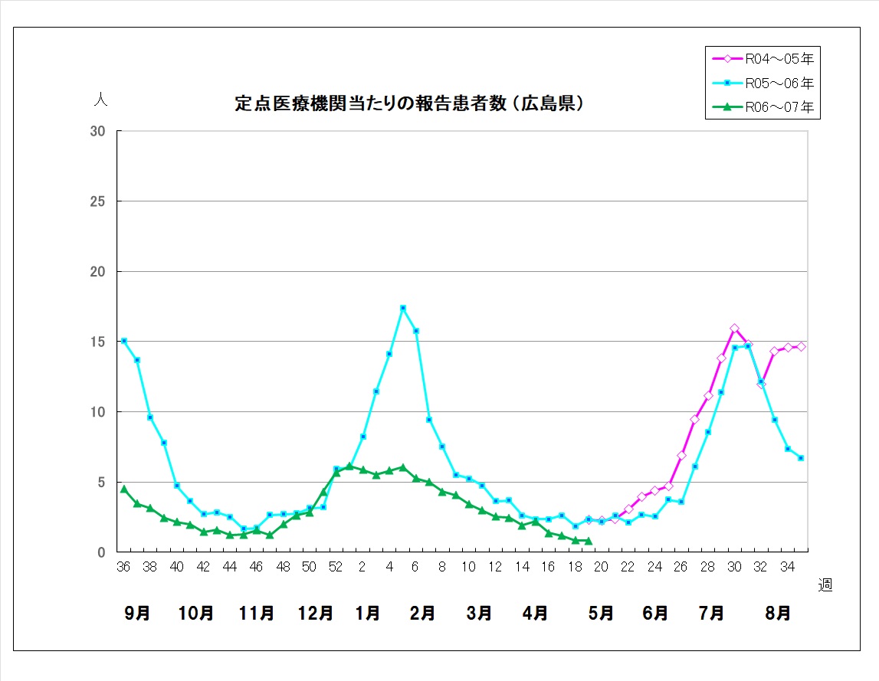
Task: Click the magenta diamond legend marker
Action: [727, 59]
